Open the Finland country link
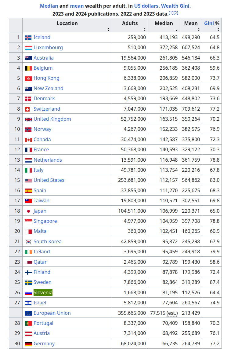Viewport: 245px width, 349px height. click(42, 272)
